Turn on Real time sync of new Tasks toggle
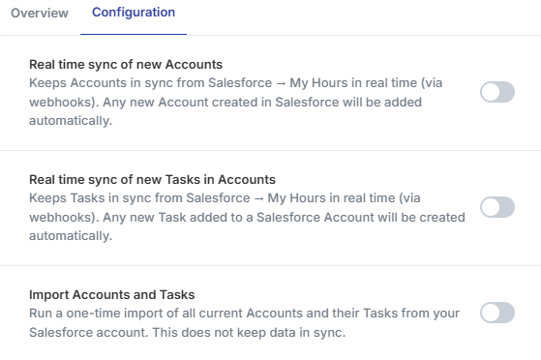 coord(497,207)
